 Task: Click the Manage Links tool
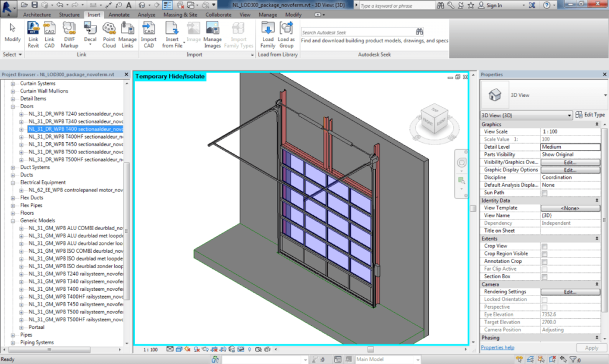click(127, 33)
